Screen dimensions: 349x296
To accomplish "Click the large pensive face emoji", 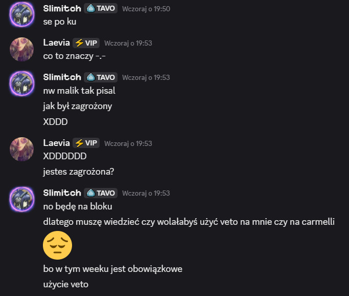I will click(57, 245).
